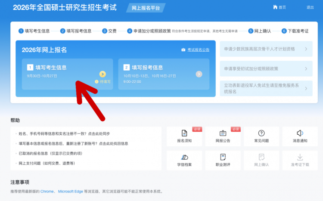Open 消息通知 speaker icon
Screen dimensions: 323x201
(300, 133)
